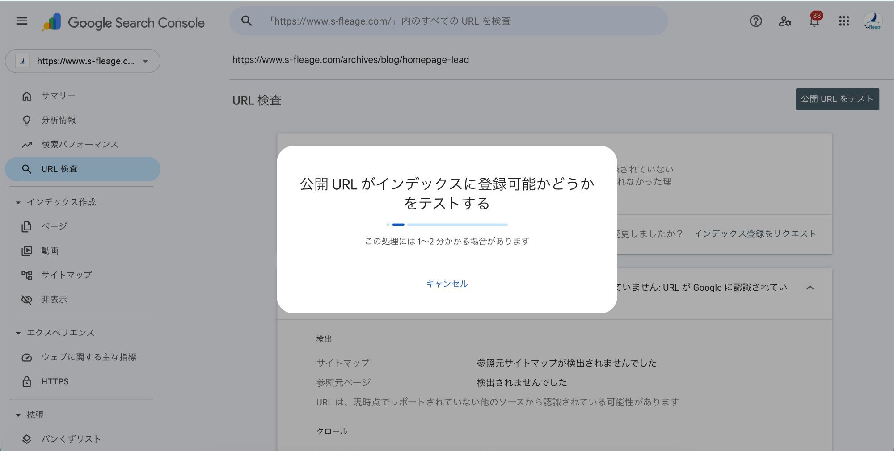Click the URL inspection search bar
894x451 pixels.
(x=447, y=21)
